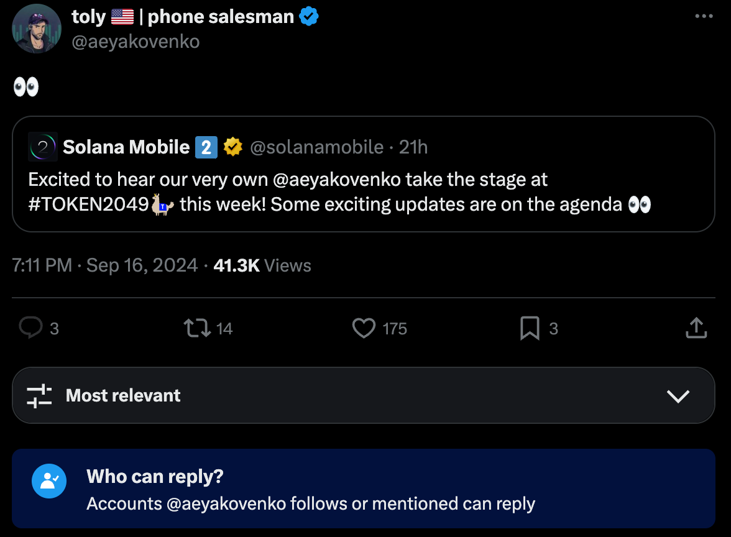Open the share tweet icon
The width and height of the screenshot is (731, 537).
click(x=696, y=328)
